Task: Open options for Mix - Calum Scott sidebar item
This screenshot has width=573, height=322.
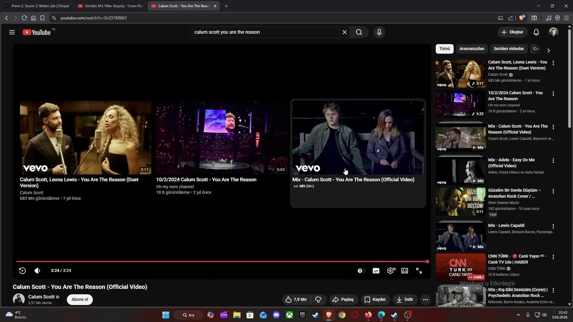Action: click(x=553, y=127)
